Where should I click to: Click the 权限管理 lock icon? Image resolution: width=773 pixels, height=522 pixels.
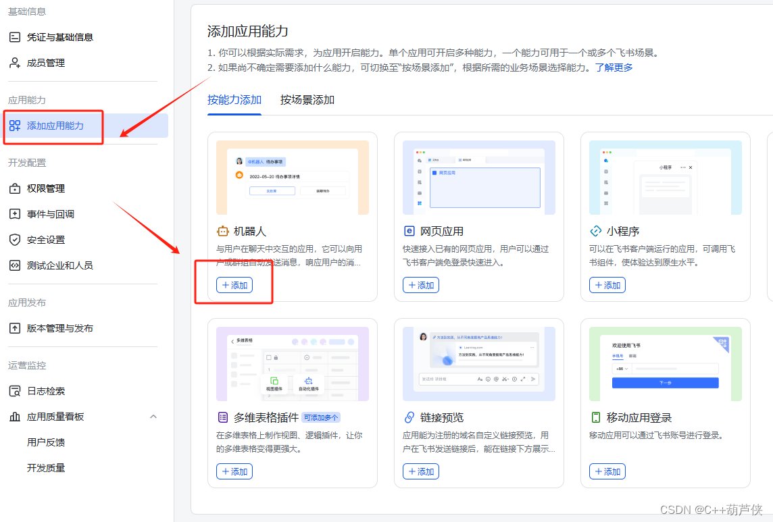coord(15,188)
